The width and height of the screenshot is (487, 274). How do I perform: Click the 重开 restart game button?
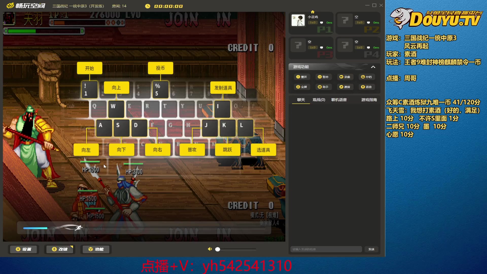coord(302,77)
